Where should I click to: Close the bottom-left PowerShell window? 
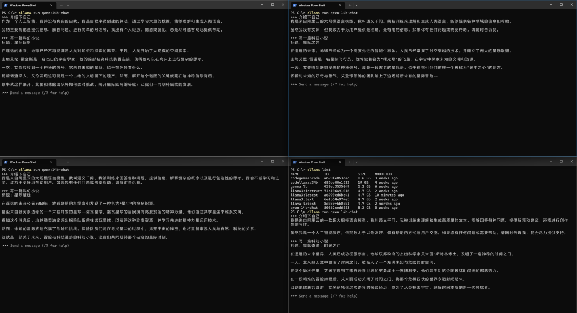(x=283, y=161)
